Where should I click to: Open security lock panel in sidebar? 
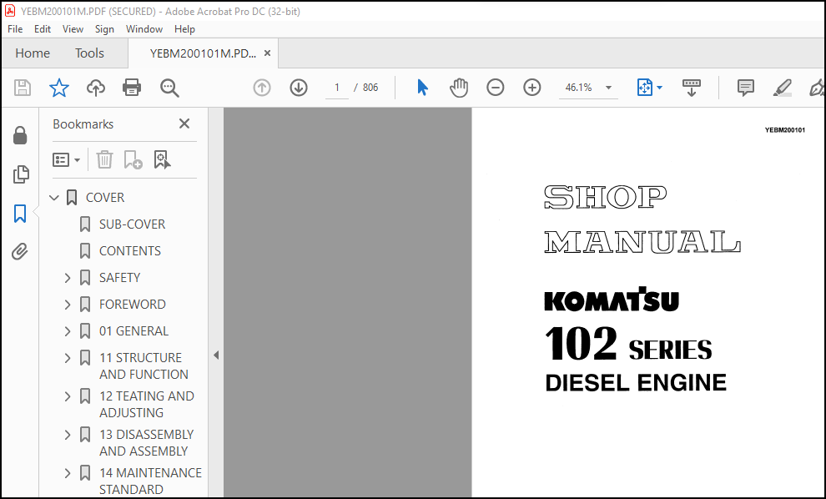coord(20,135)
